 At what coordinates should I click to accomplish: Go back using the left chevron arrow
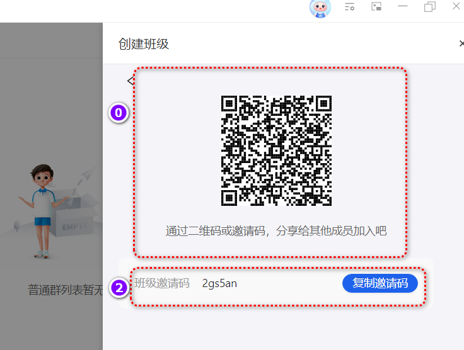130,81
